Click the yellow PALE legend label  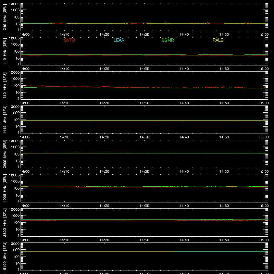pyautogui.click(x=218, y=40)
